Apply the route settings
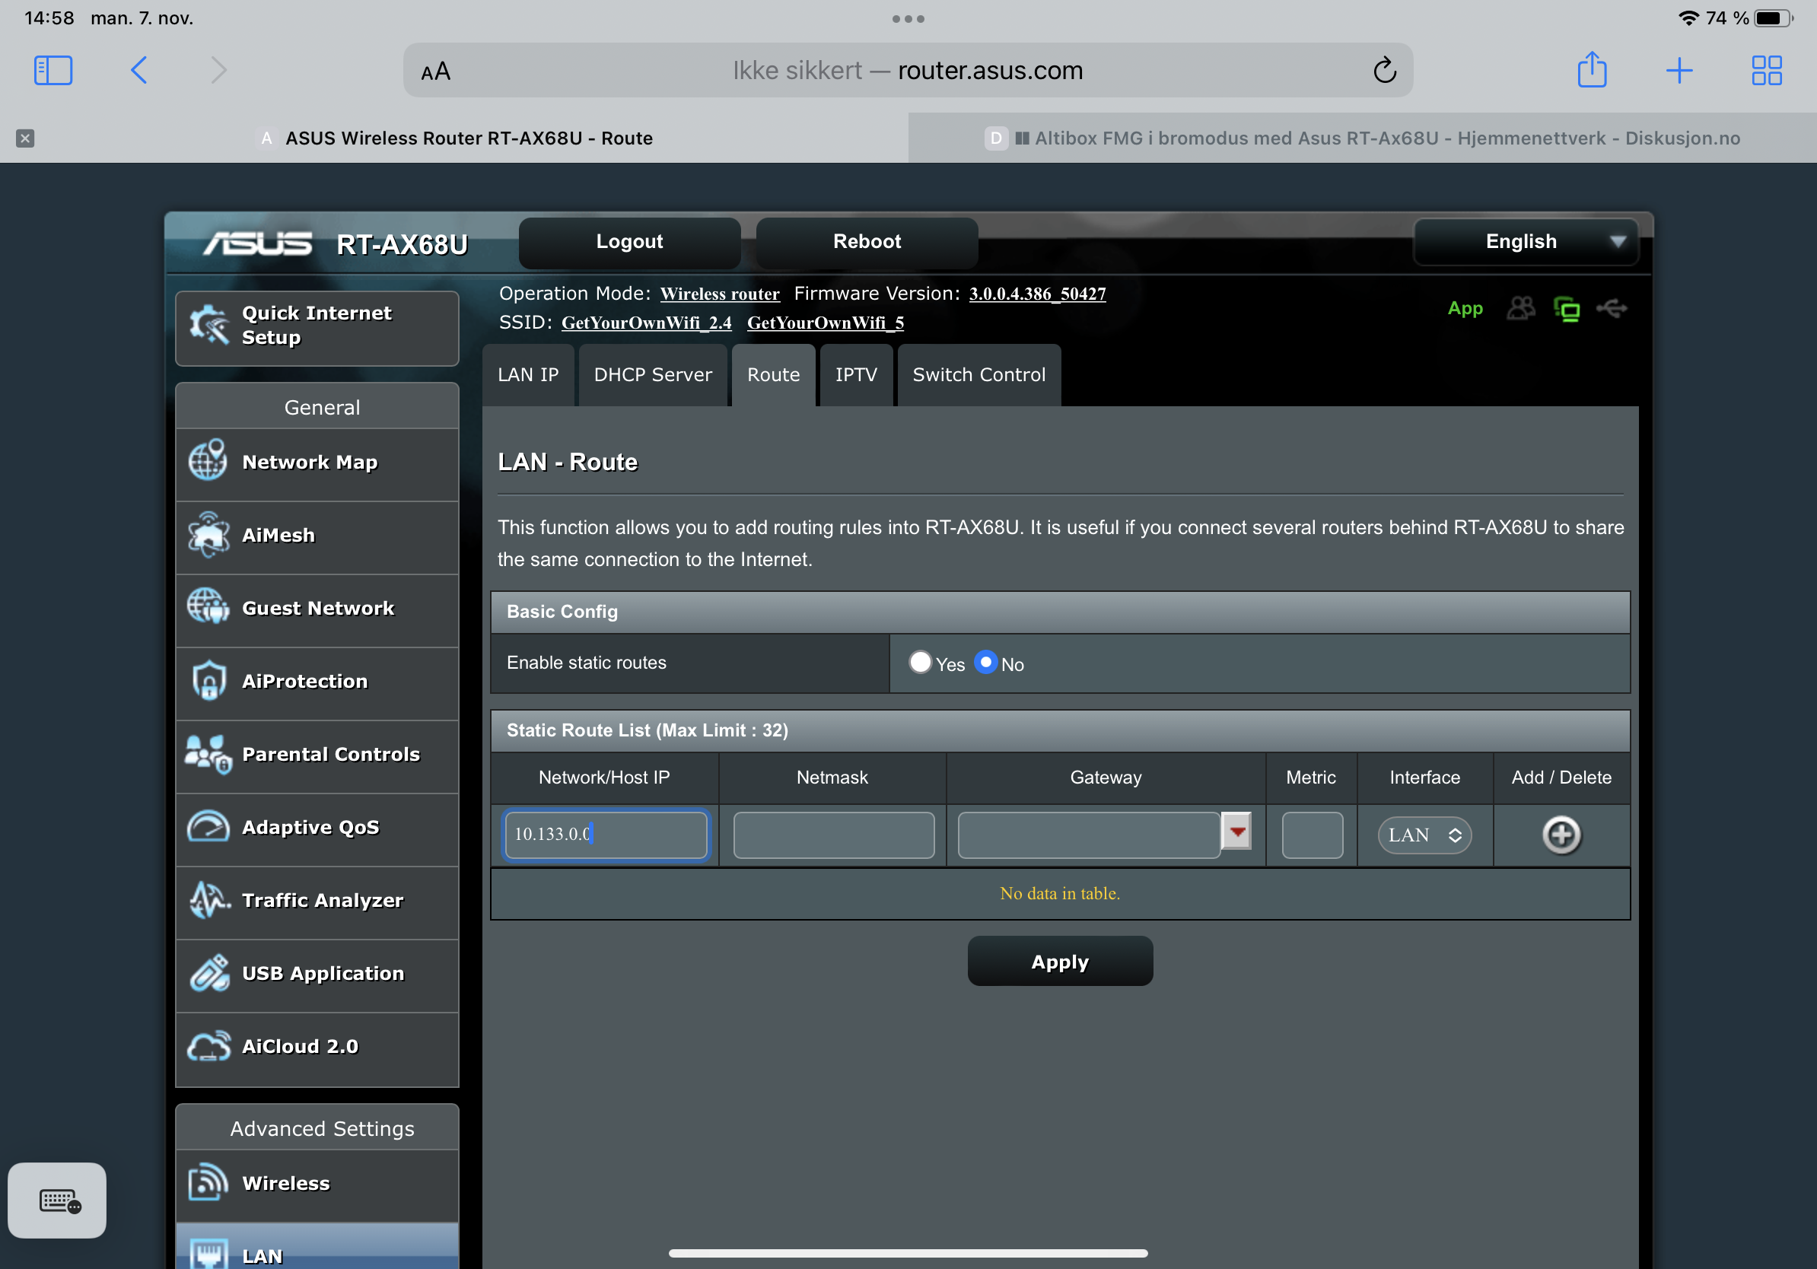Viewport: 1817px width, 1269px height. [x=1060, y=962]
